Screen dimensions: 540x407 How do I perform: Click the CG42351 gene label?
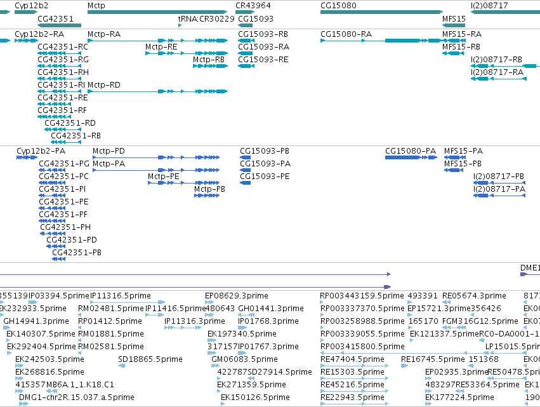55,18
